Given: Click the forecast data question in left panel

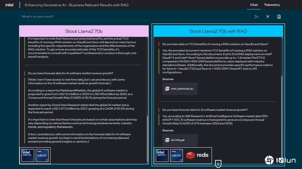Looking at the screenshot, I should click(x=70, y=73).
